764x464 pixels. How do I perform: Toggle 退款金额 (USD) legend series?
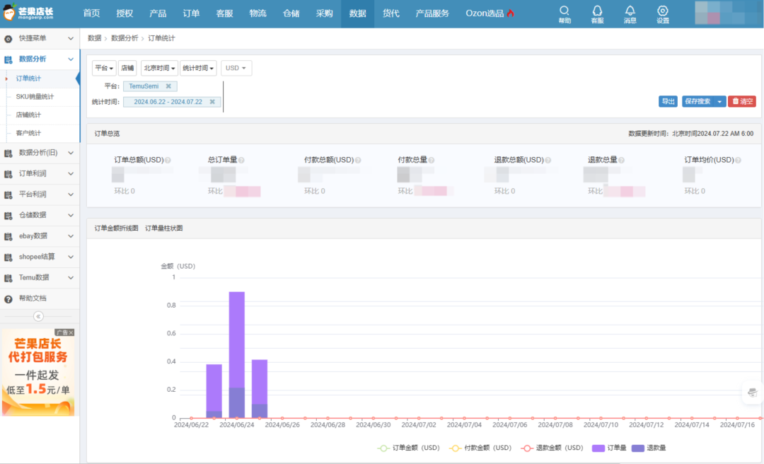click(552, 448)
